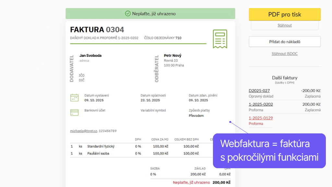Click the Rovná 33 address line
The image size is (332, 187).
point(171,60)
